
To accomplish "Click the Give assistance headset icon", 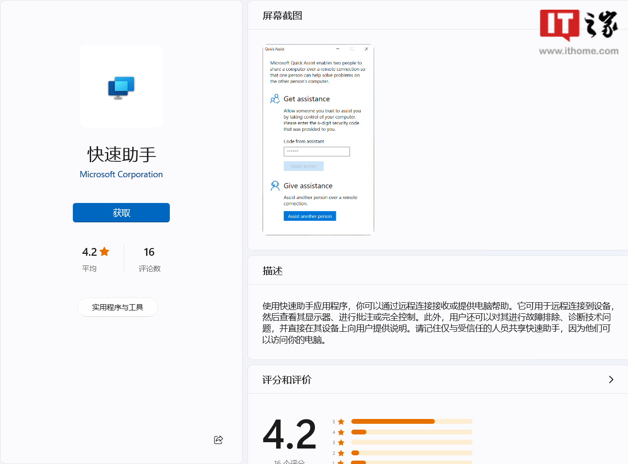I will point(275,186).
